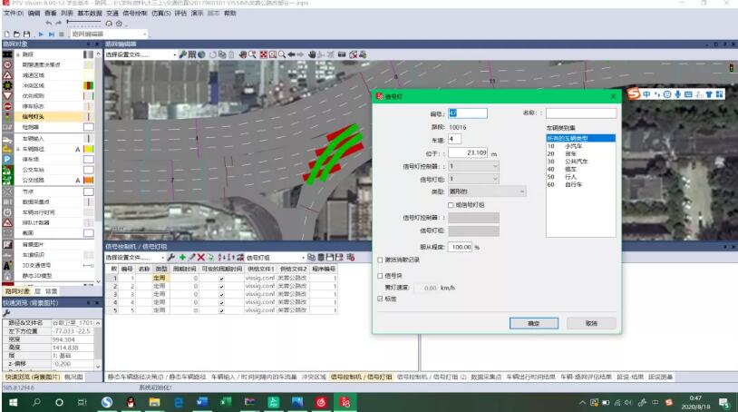
Task: Pick the parking lot 'P' tool icon
Action: click(x=7, y=159)
